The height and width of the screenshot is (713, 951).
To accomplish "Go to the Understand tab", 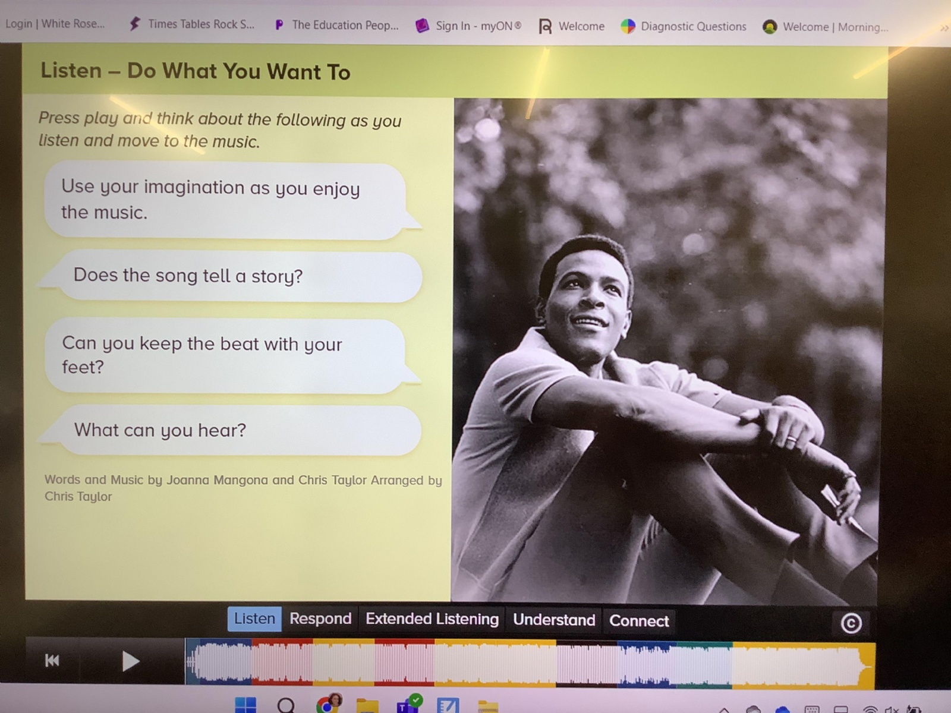I will click(x=554, y=620).
